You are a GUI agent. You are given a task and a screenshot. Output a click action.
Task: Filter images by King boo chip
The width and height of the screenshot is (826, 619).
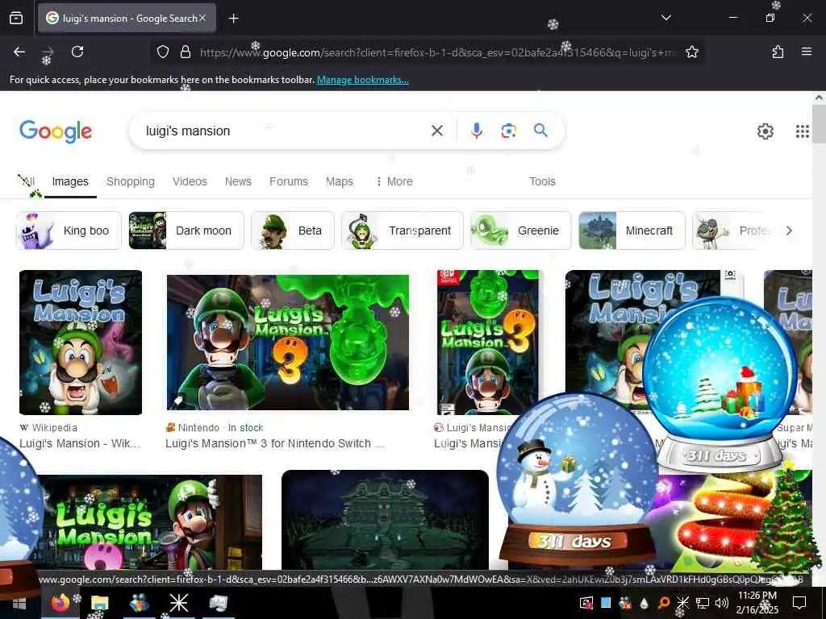69,231
